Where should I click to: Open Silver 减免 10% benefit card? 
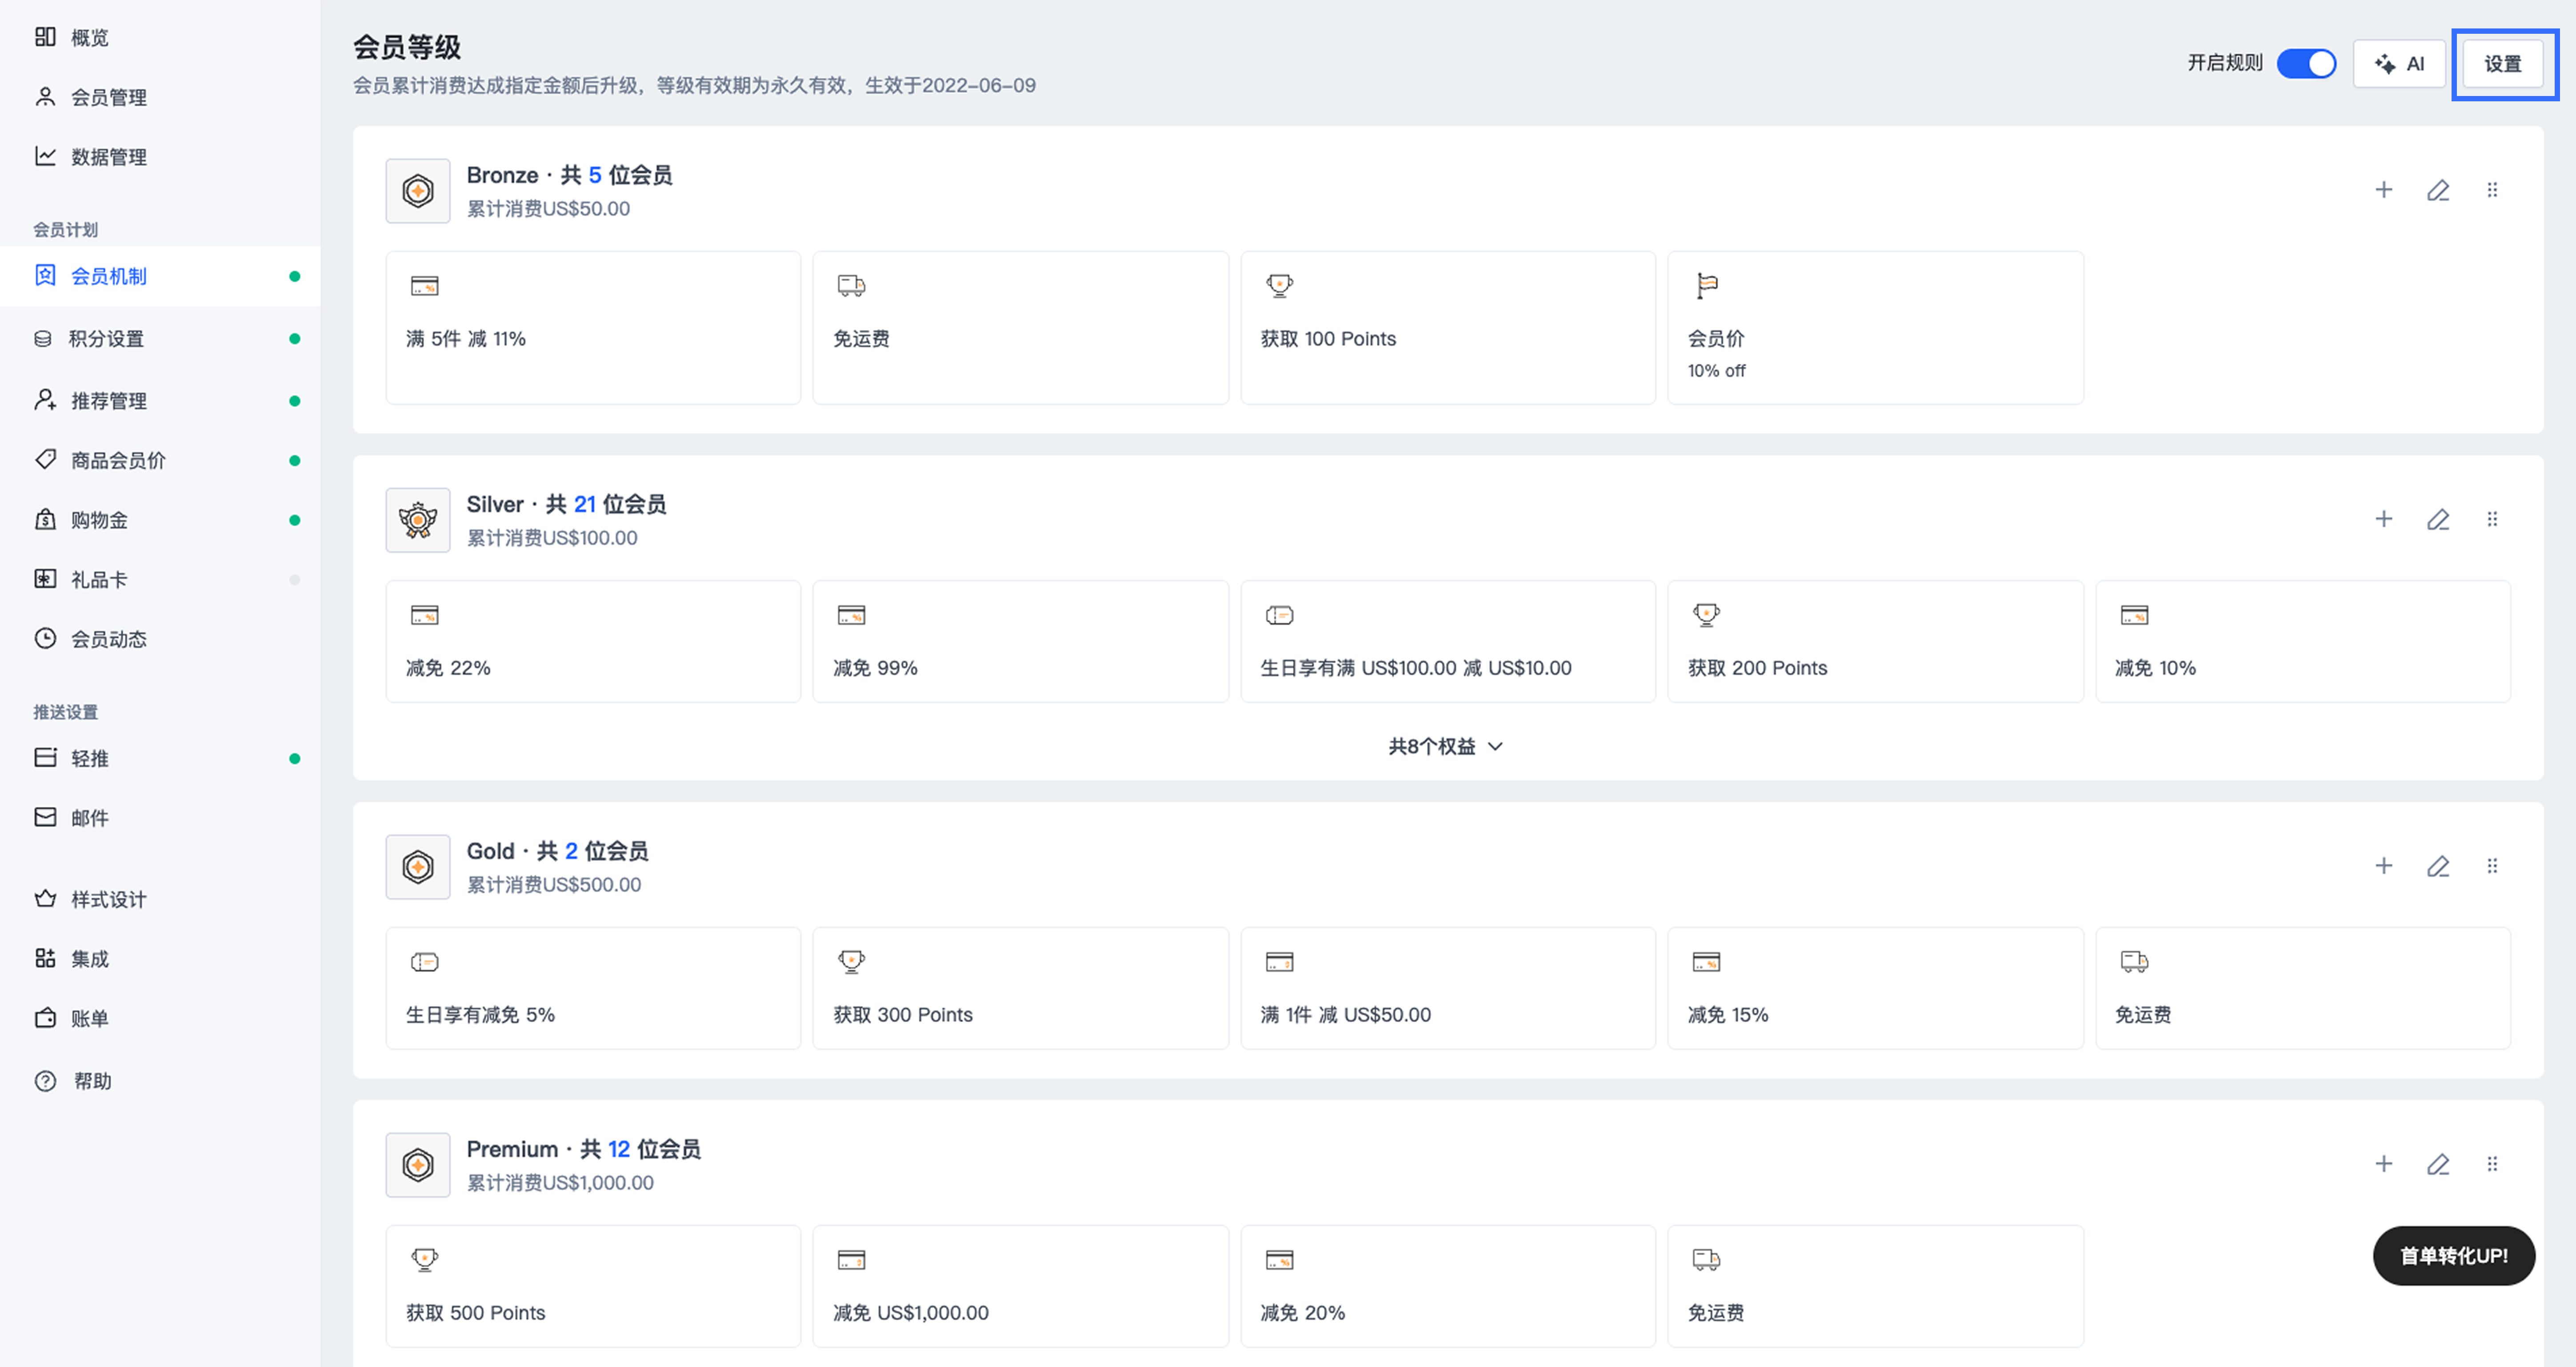coord(2303,641)
